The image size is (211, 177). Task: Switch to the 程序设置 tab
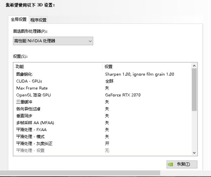38,20
